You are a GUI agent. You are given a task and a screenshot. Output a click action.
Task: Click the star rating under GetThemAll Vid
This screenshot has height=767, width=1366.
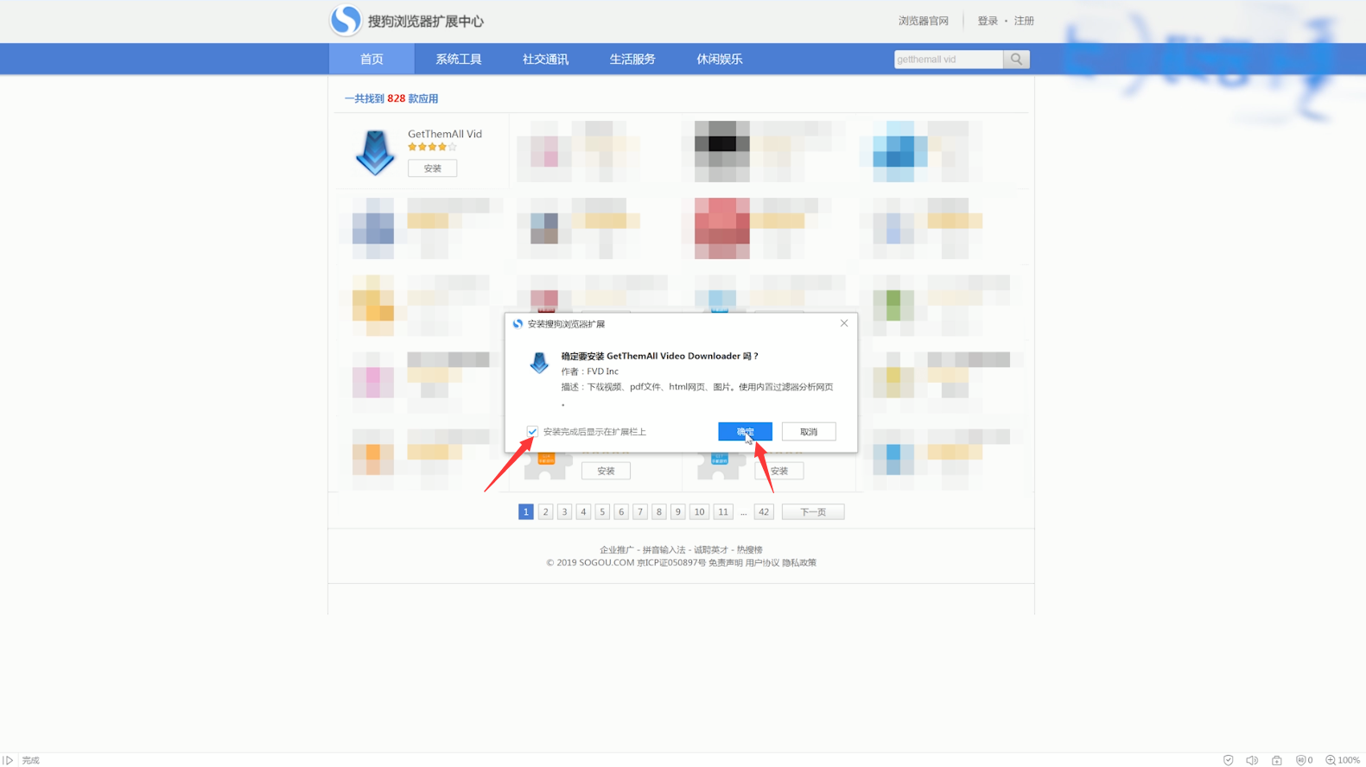[x=432, y=147]
